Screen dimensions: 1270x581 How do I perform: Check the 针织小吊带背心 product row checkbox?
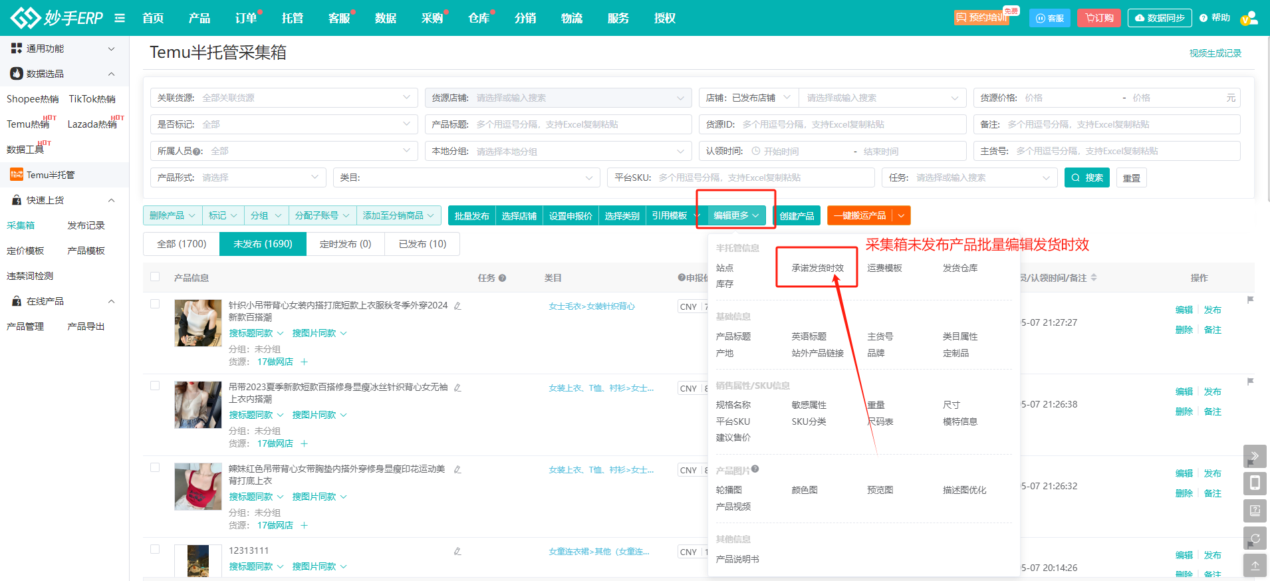(155, 304)
